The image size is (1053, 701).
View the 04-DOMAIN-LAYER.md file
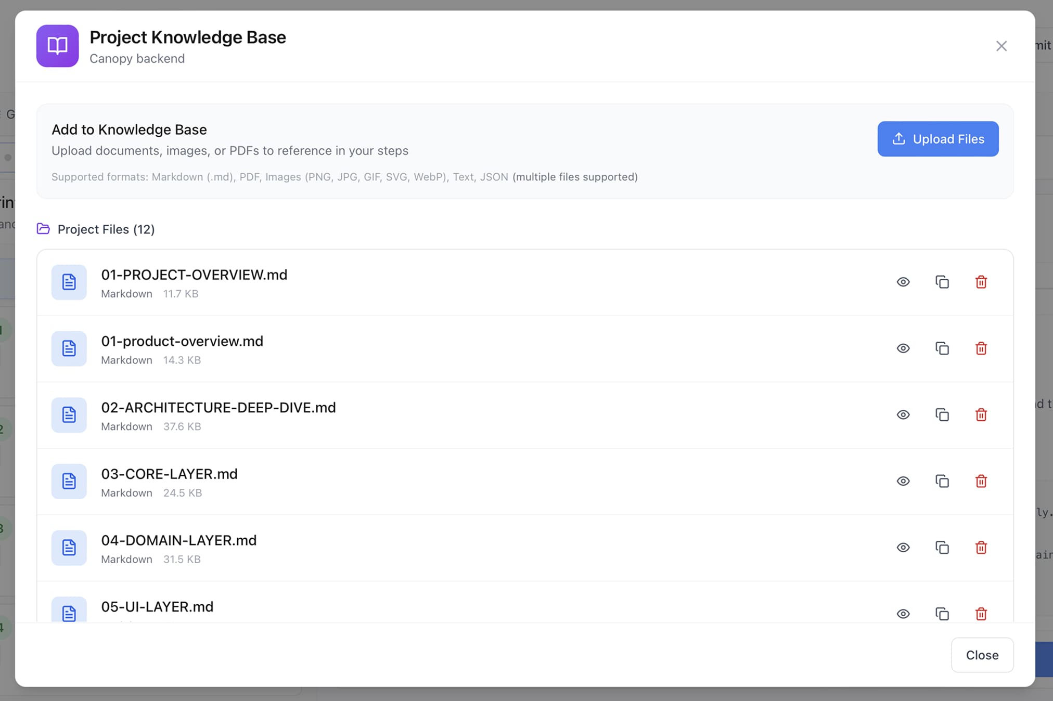pyautogui.click(x=903, y=548)
